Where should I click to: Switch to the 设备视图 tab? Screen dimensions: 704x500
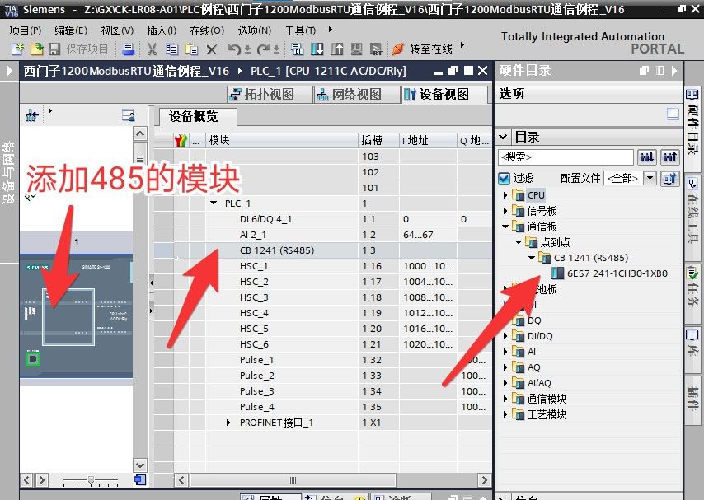[444, 94]
